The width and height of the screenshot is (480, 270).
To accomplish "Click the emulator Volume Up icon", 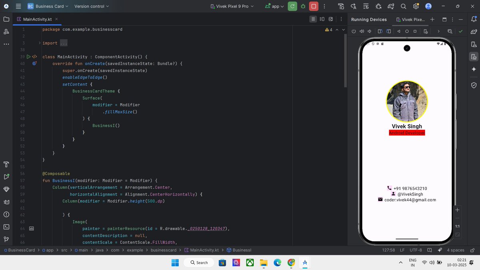I will coord(362,31).
